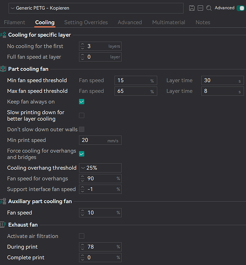Click the Min fan speed threshold label
The image size is (246, 265).
click(37, 80)
